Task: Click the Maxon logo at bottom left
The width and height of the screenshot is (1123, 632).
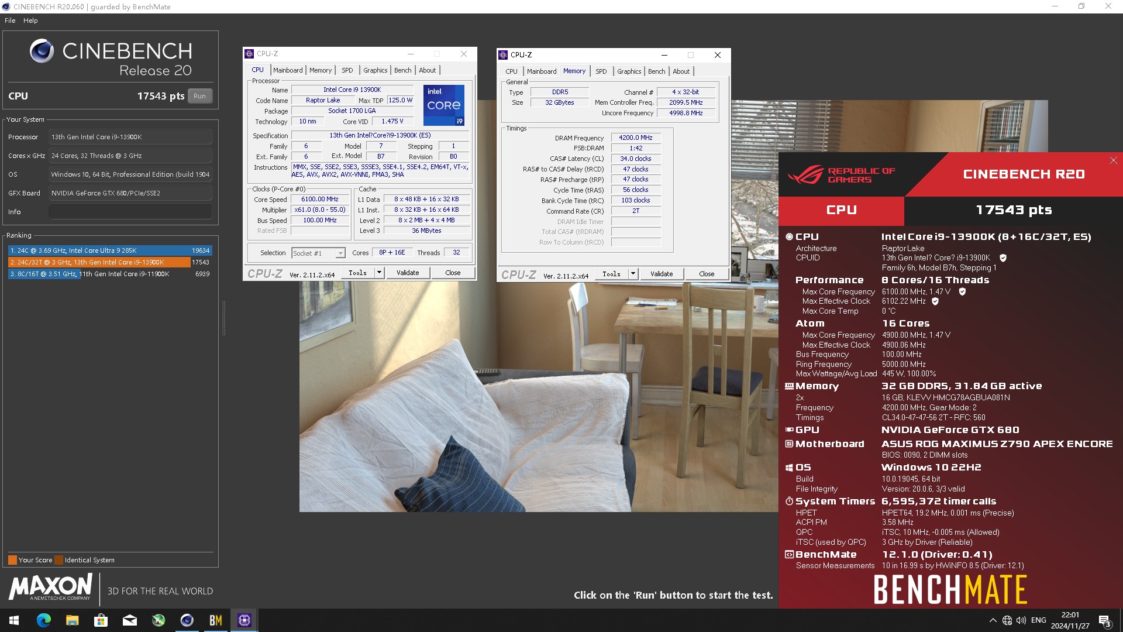Action: (x=51, y=587)
